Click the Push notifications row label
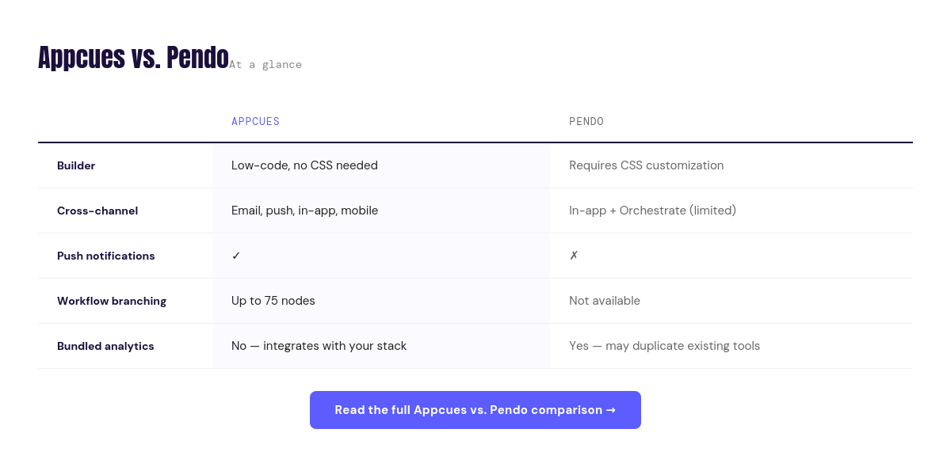Viewport: 951px width, 467px height. (x=106, y=256)
